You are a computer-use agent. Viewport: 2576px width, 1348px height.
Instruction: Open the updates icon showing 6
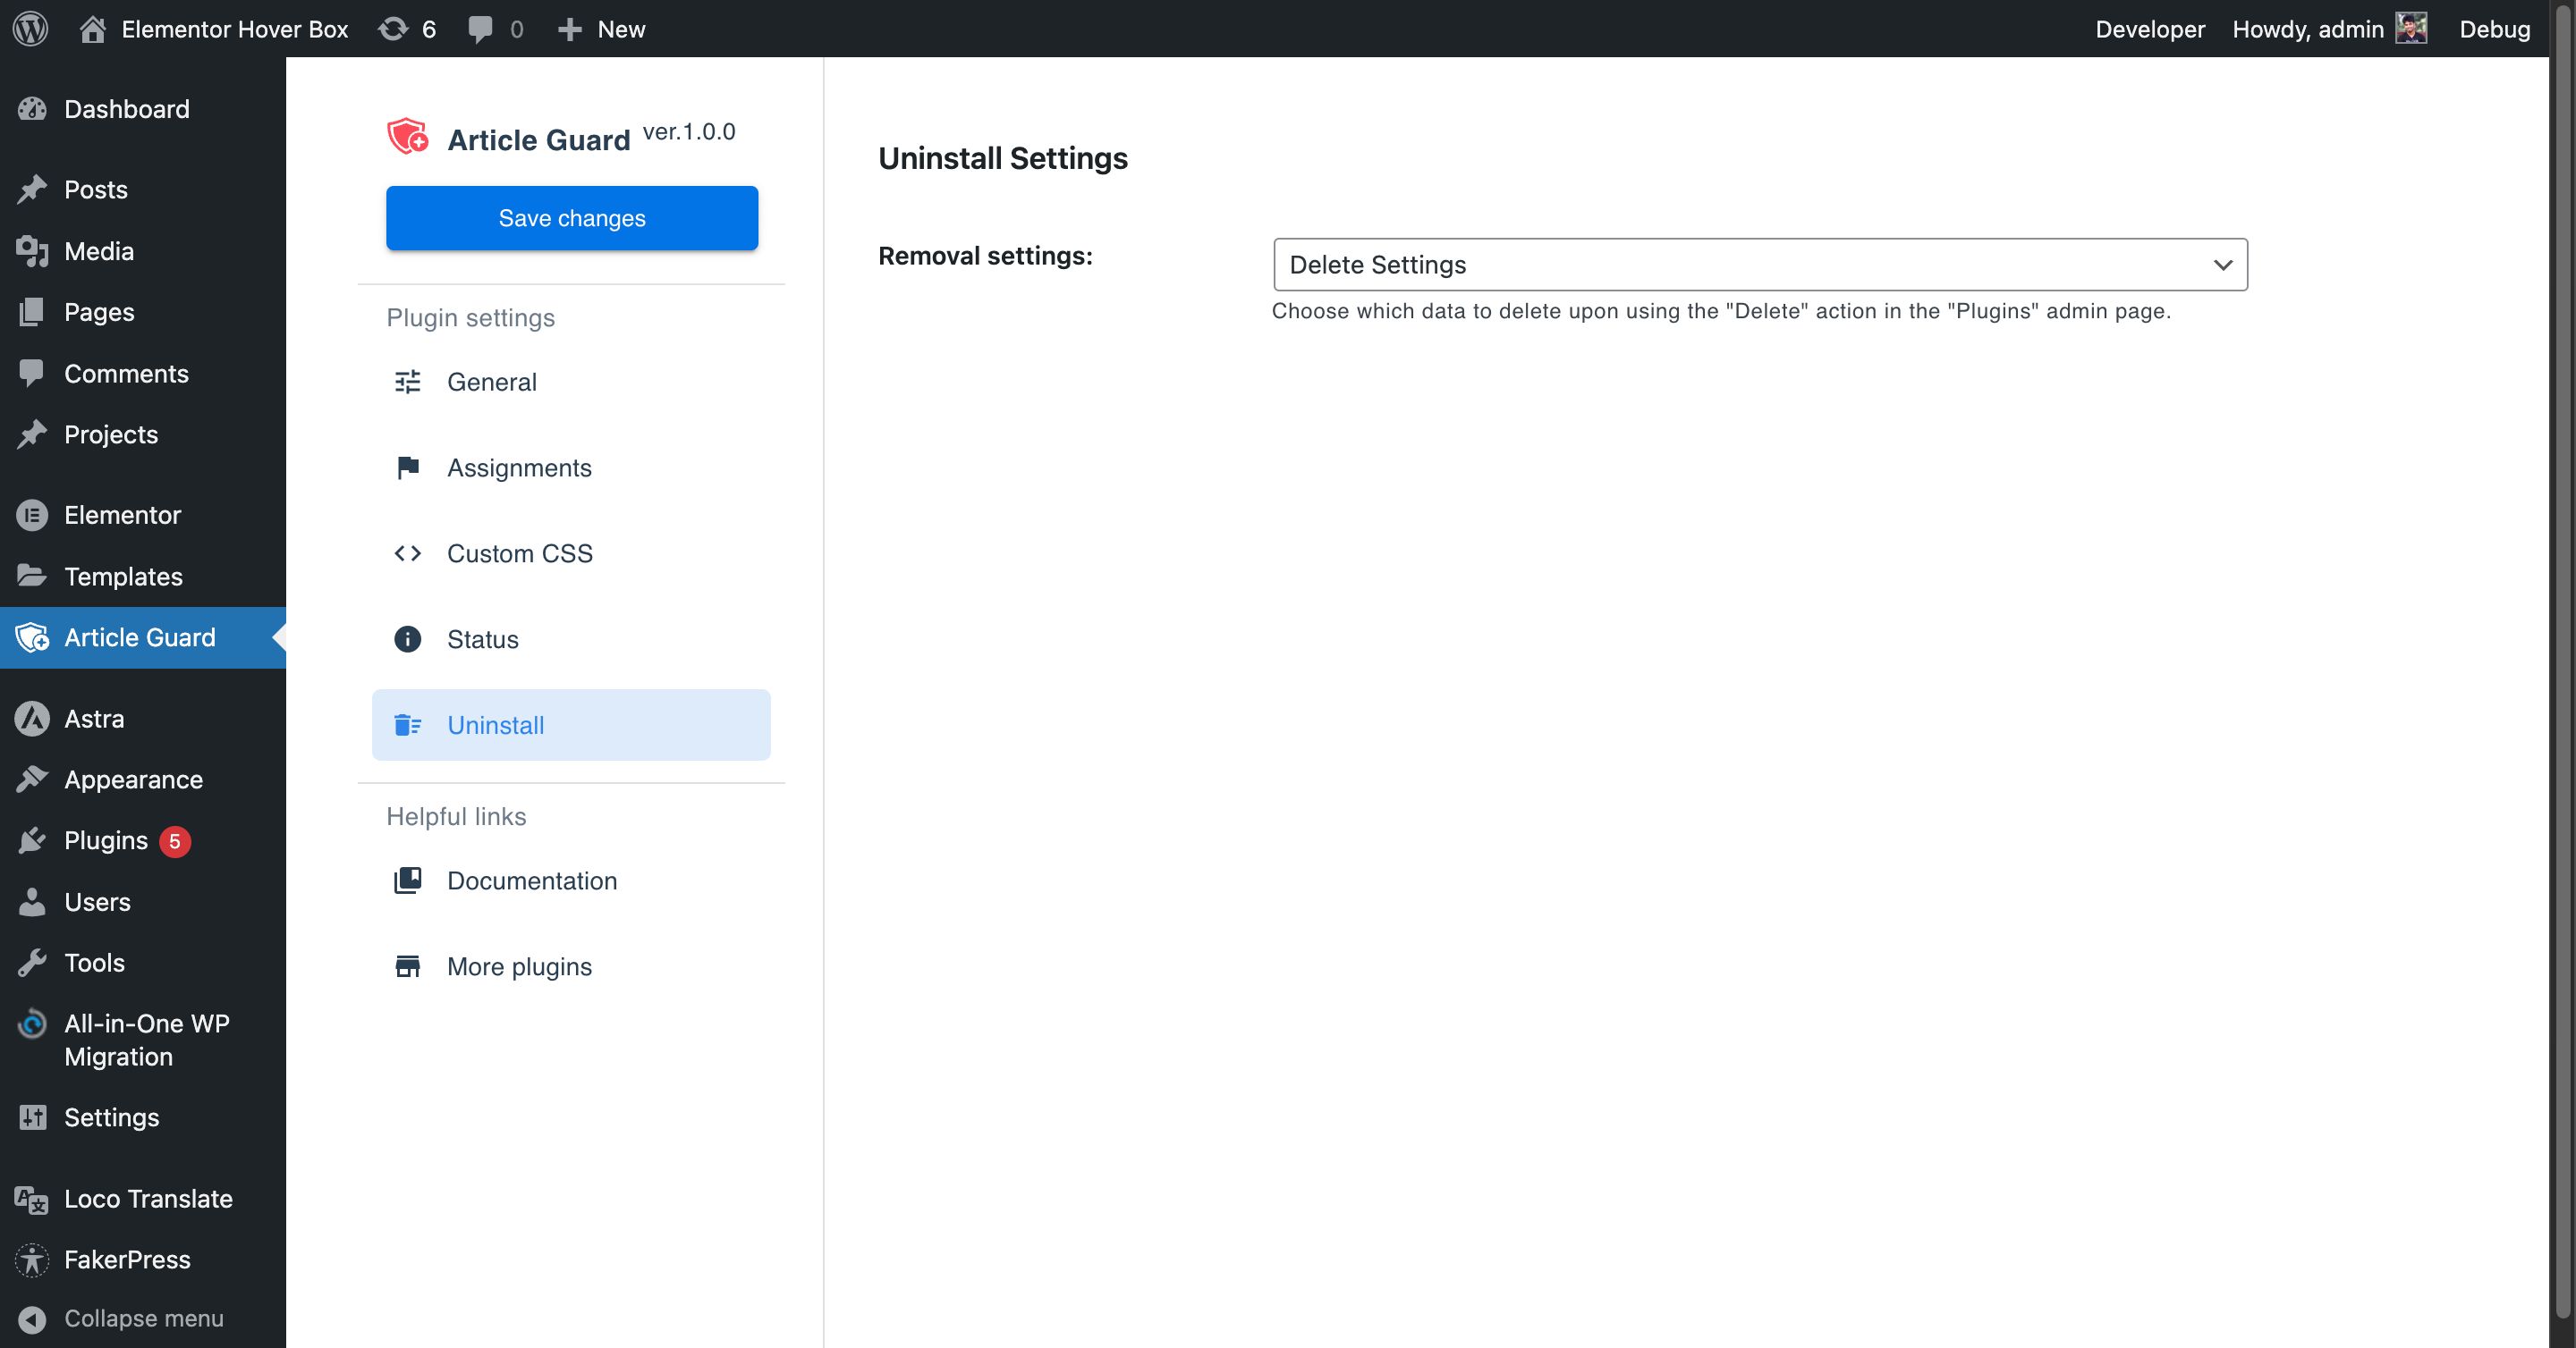click(x=393, y=28)
